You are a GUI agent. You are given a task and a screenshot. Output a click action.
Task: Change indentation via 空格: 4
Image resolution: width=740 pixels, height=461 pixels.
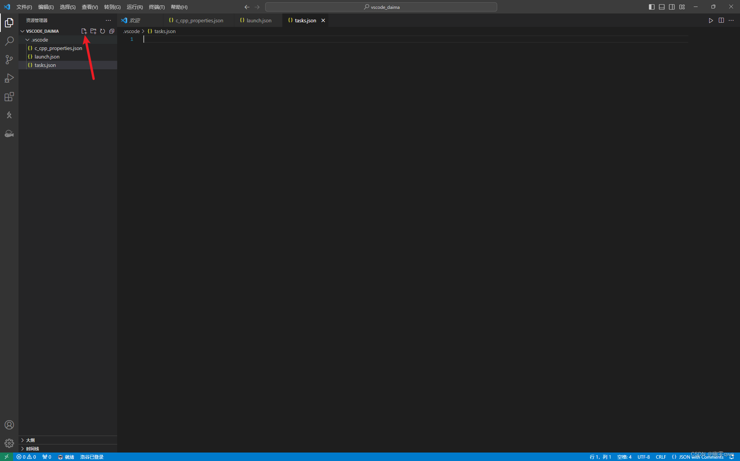pyautogui.click(x=624, y=457)
